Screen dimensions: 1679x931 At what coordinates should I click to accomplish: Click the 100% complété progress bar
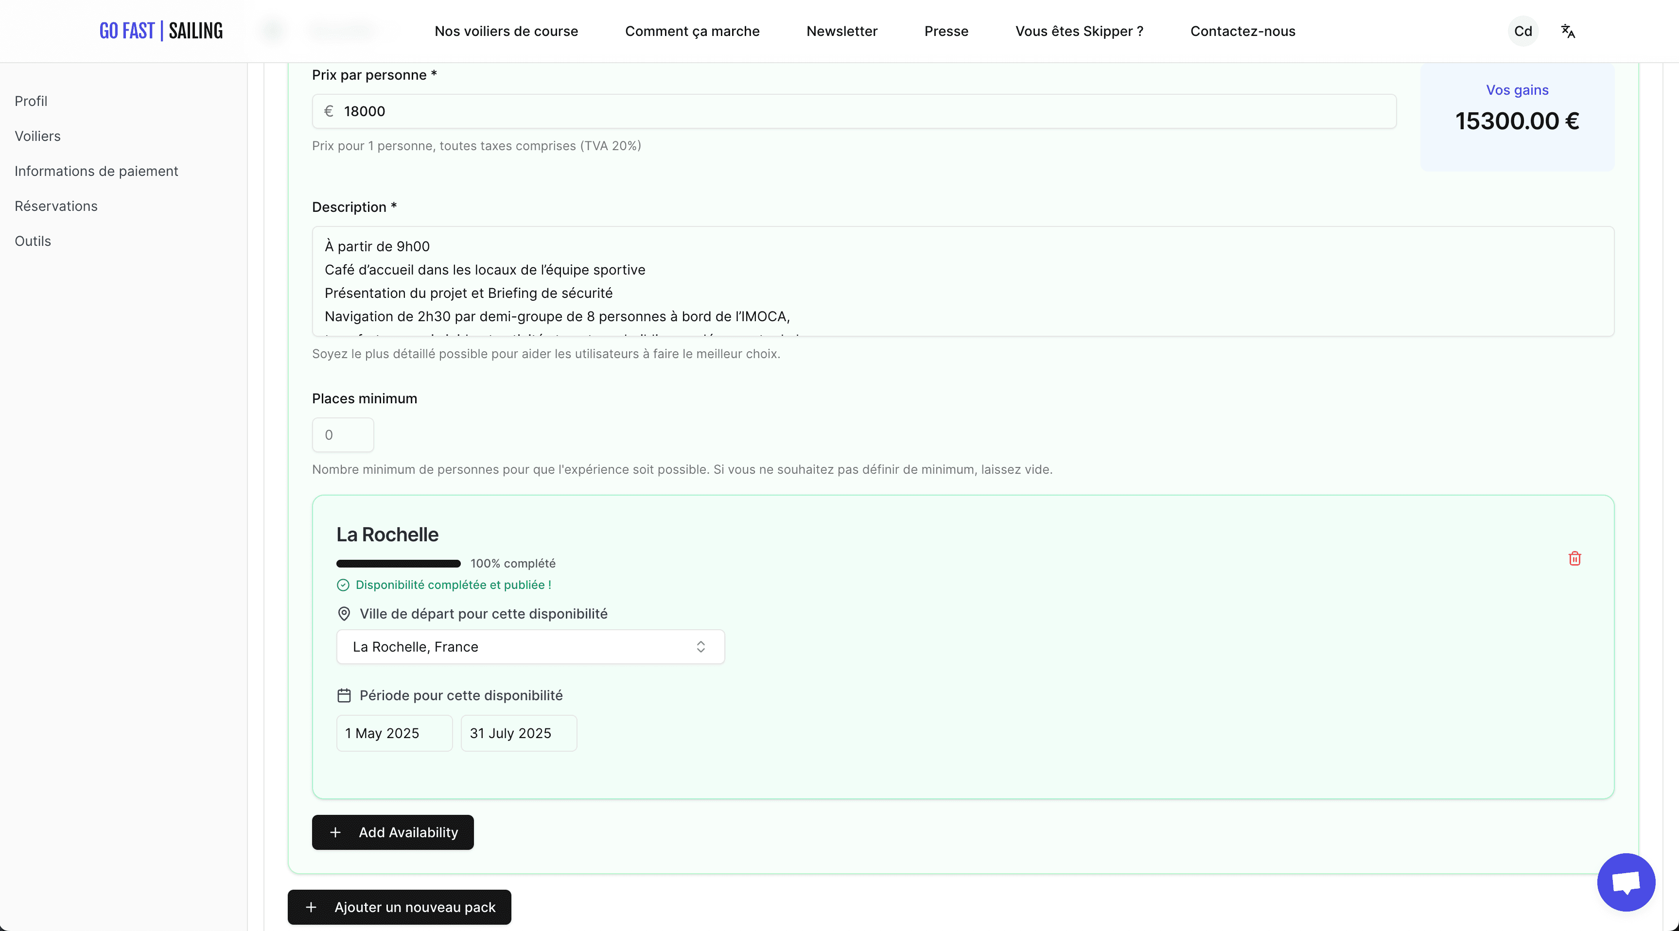tap(398, 564)
